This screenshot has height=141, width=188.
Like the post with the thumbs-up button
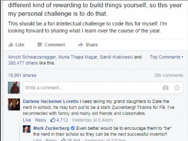[16, 45]
